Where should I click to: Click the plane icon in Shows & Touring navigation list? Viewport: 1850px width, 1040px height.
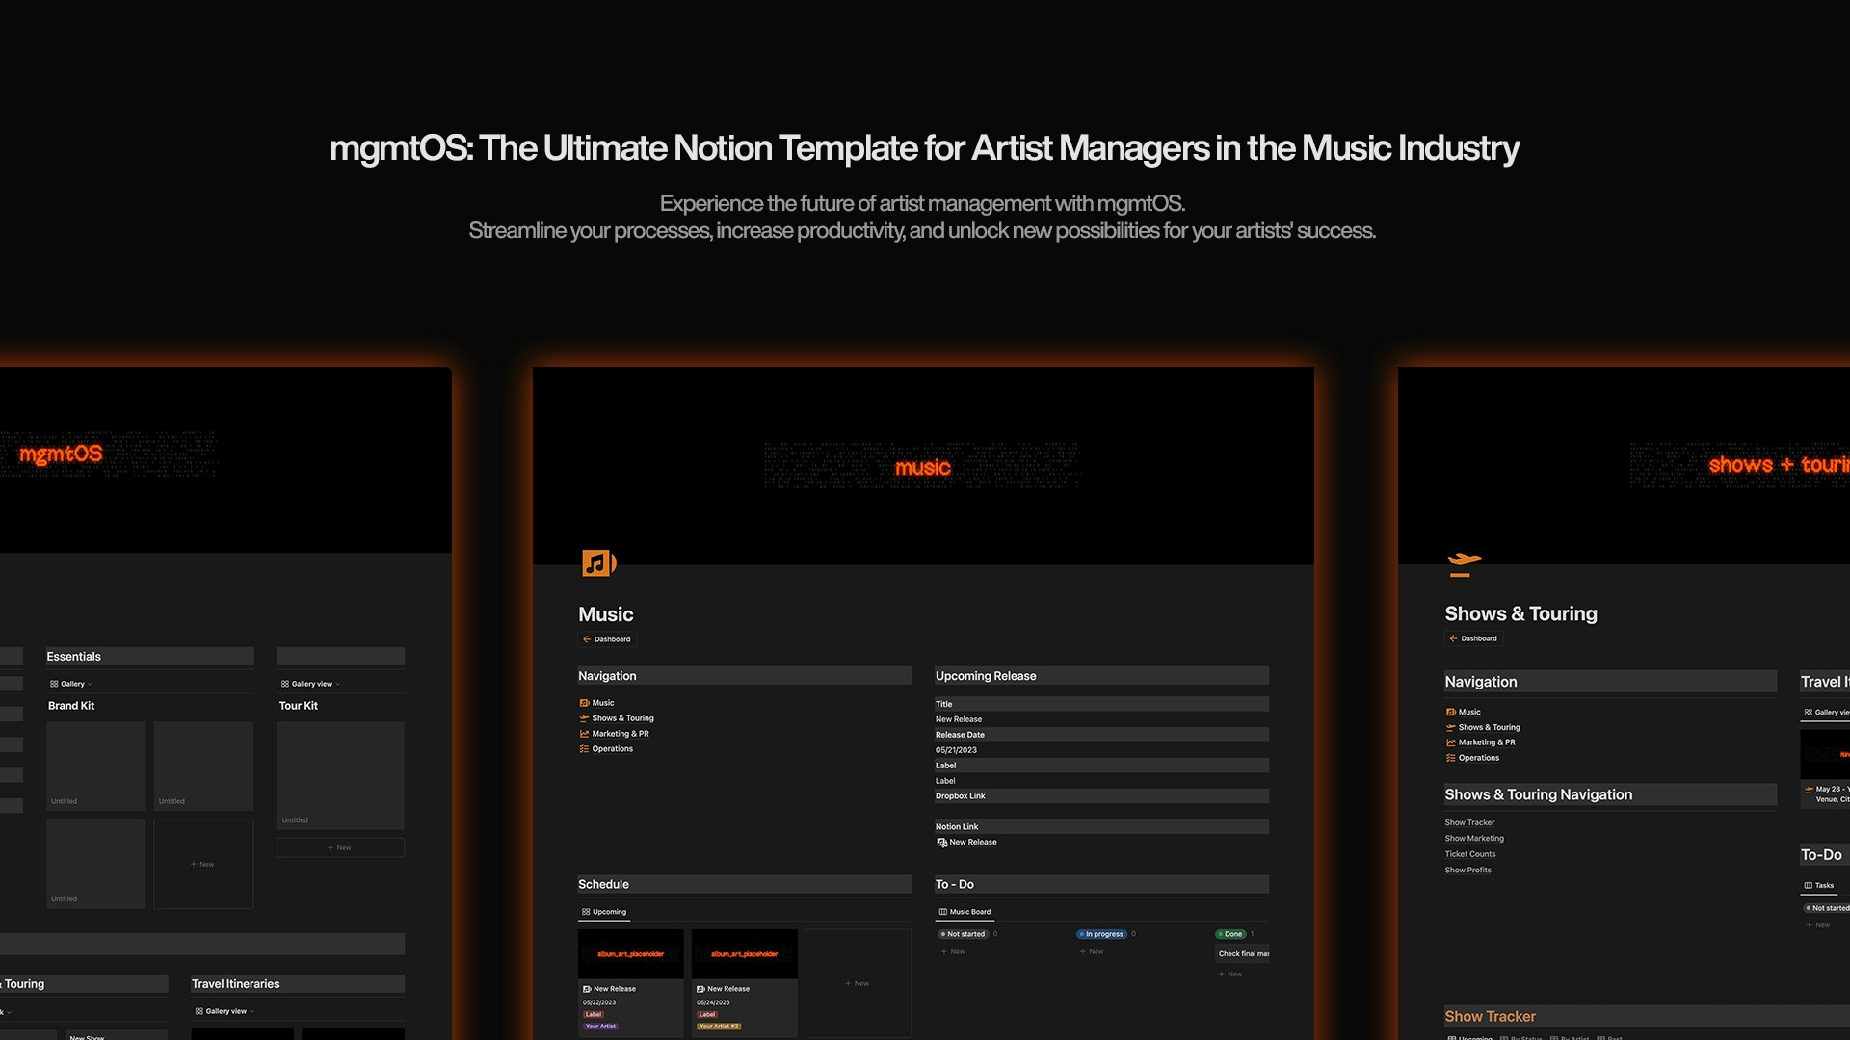[1450, 728]
